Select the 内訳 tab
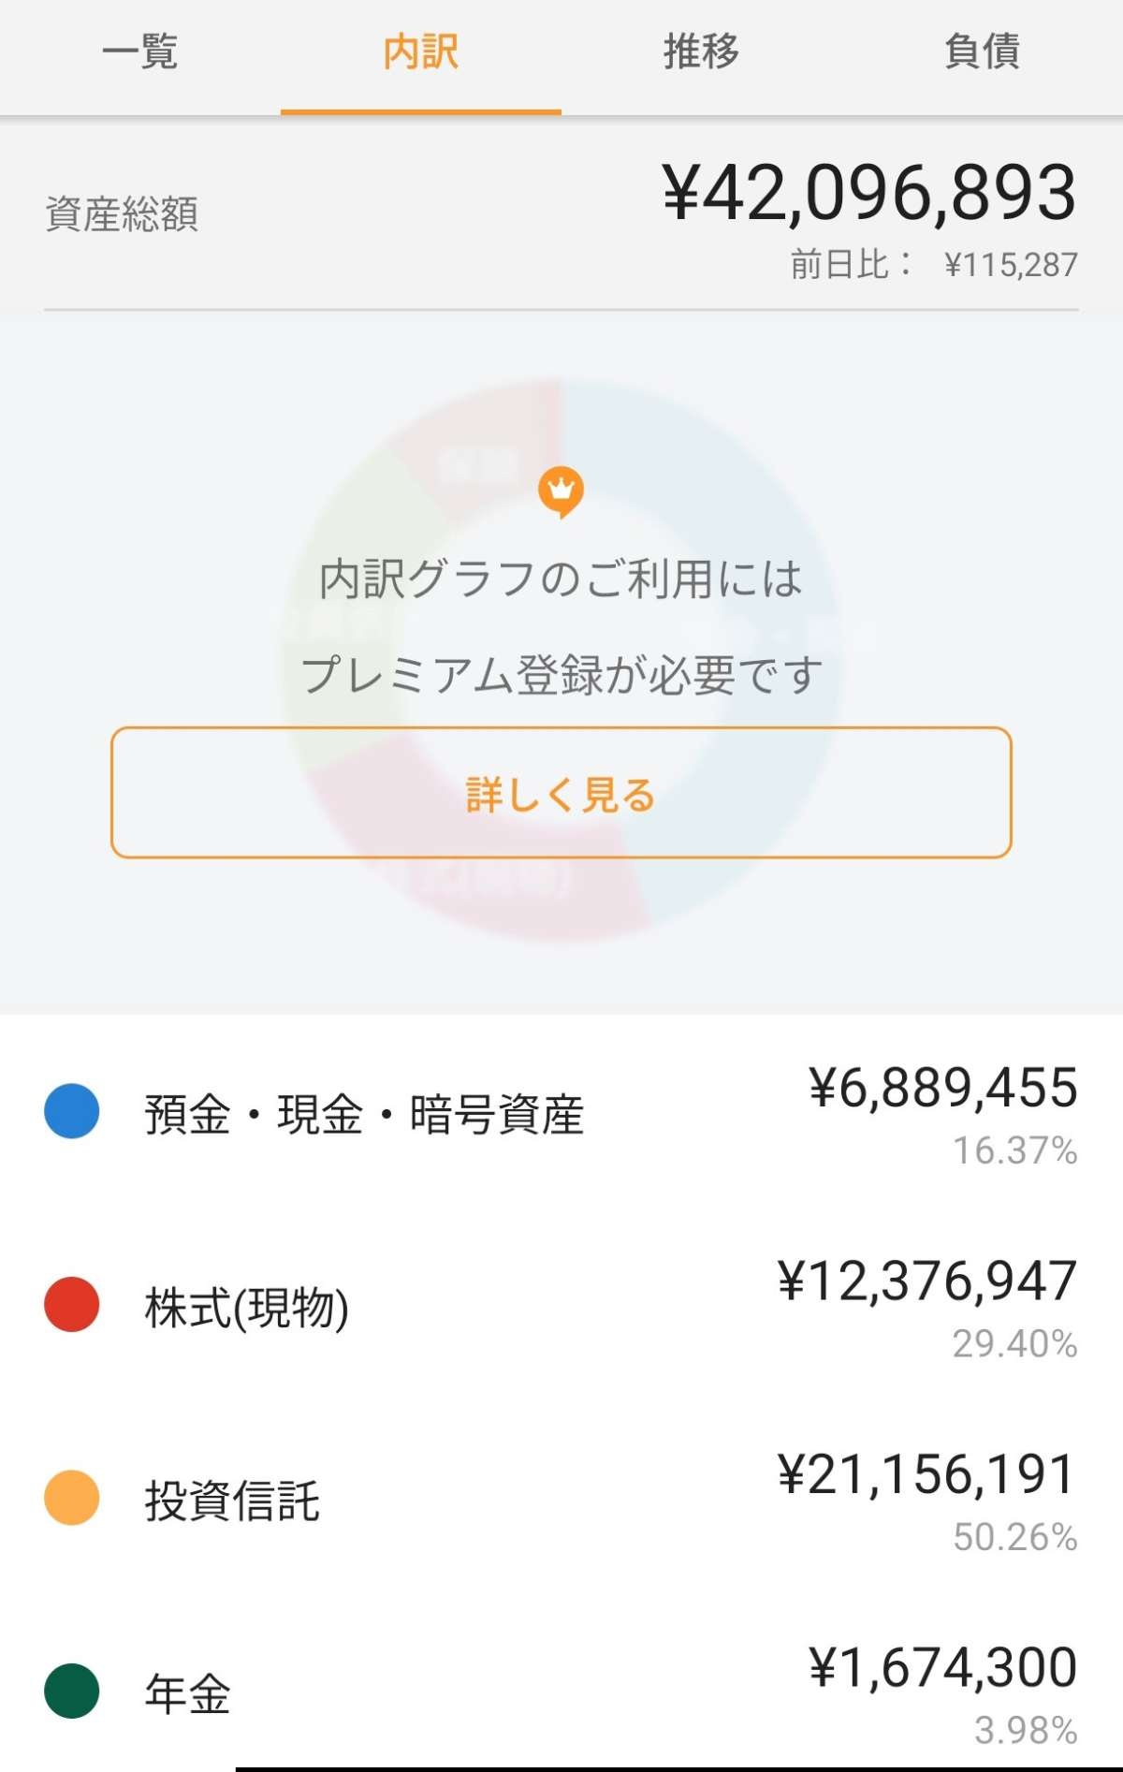1123x1772 pixels. (x=420, y=52)
